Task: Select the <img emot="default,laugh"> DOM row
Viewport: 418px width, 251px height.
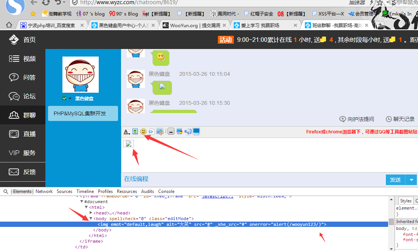Action: 194,224
